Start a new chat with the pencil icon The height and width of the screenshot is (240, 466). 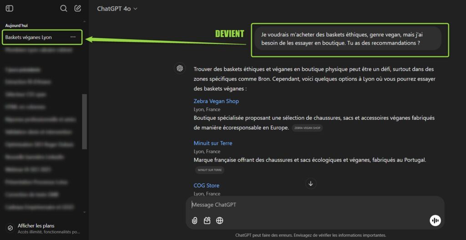coord(77,8)
